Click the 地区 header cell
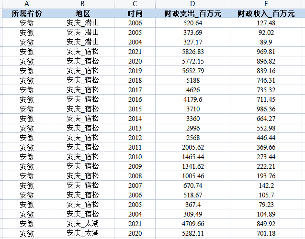 (x=82, y=13)
